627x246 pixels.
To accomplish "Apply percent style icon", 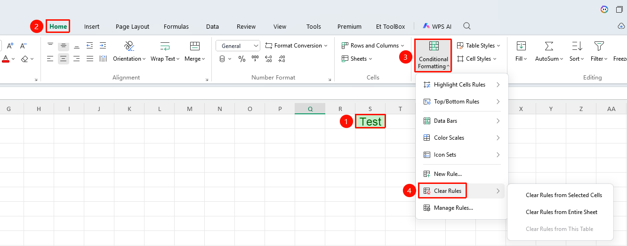I will (241, 59).
